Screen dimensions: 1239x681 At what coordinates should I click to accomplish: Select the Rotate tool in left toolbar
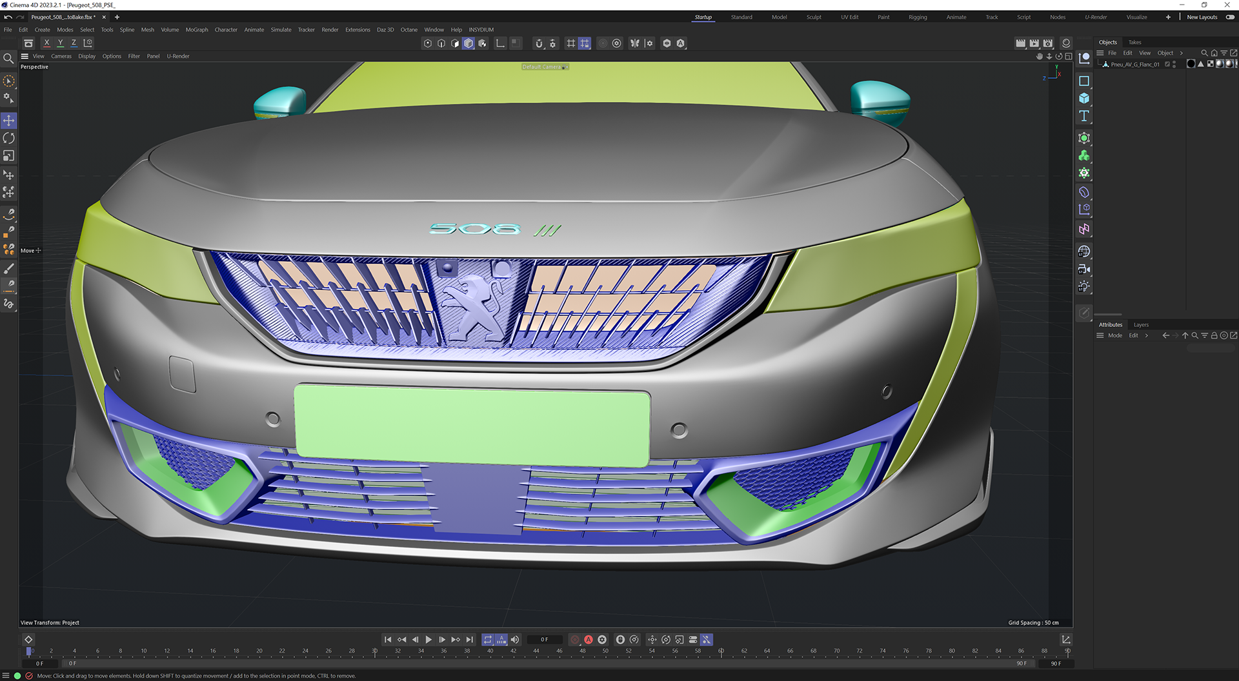pos(9,139)
